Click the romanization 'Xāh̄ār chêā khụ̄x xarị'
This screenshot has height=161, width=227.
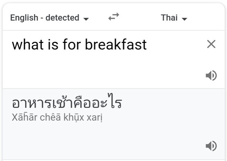[x=57, y=117]
